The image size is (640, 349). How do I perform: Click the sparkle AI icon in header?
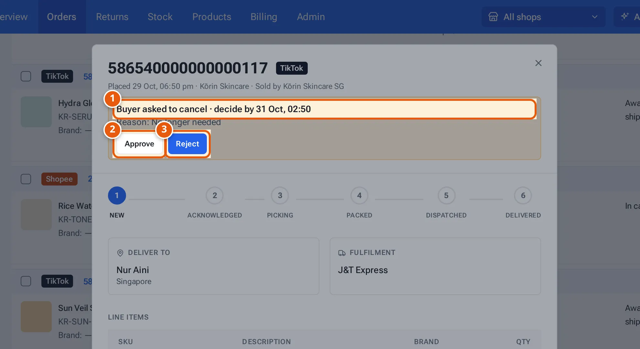tap(624, 16)
